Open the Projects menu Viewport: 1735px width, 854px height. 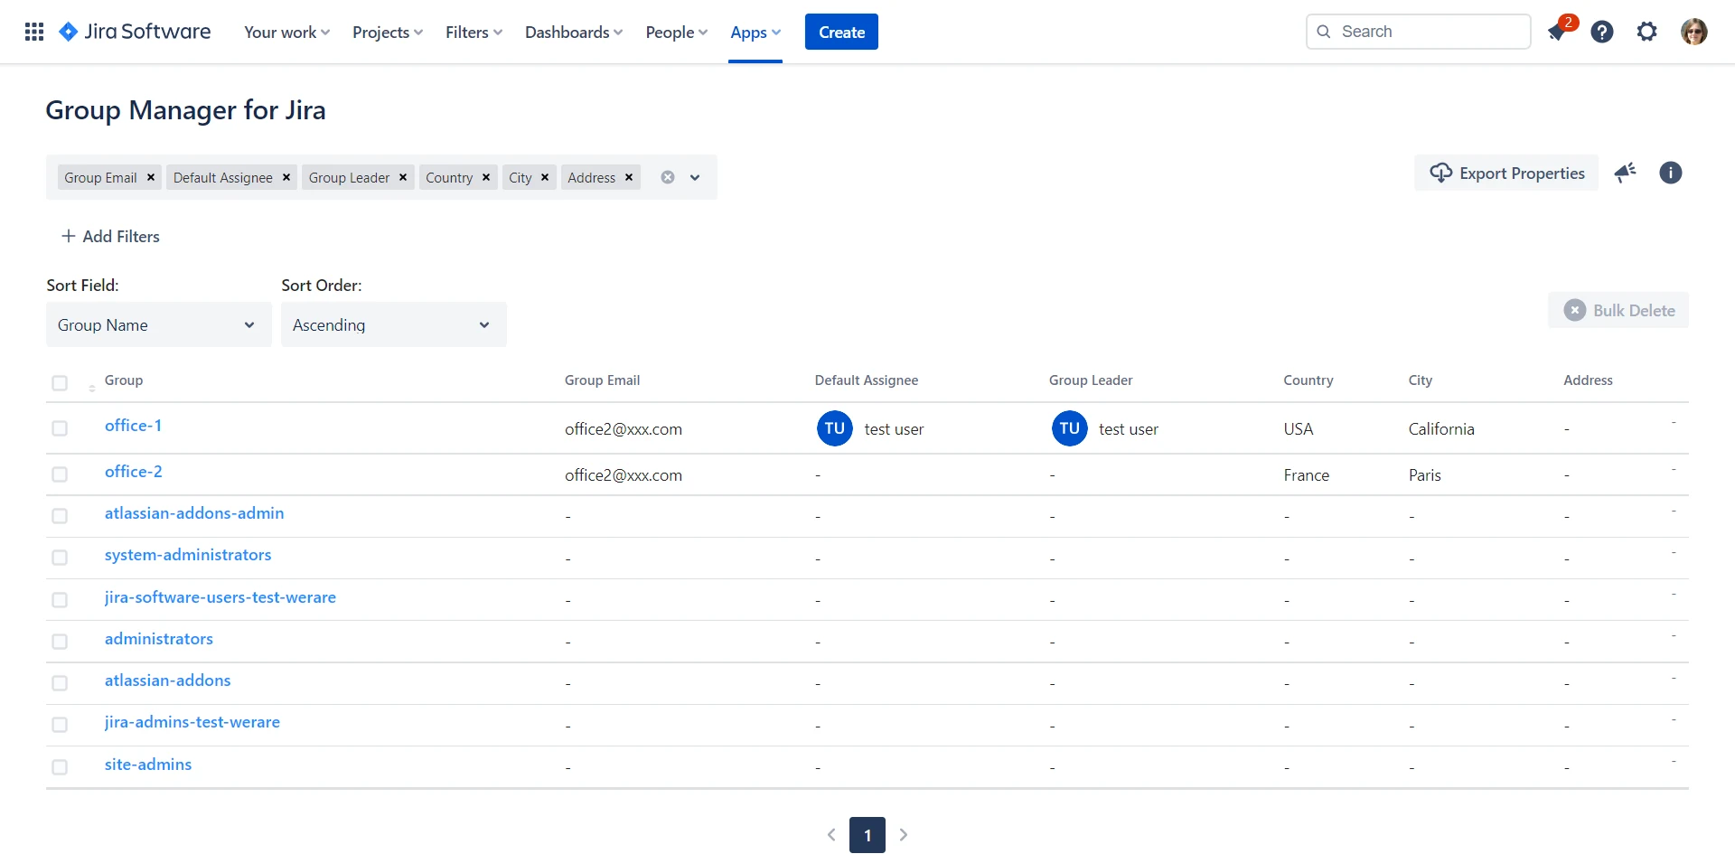coord(388,32)
